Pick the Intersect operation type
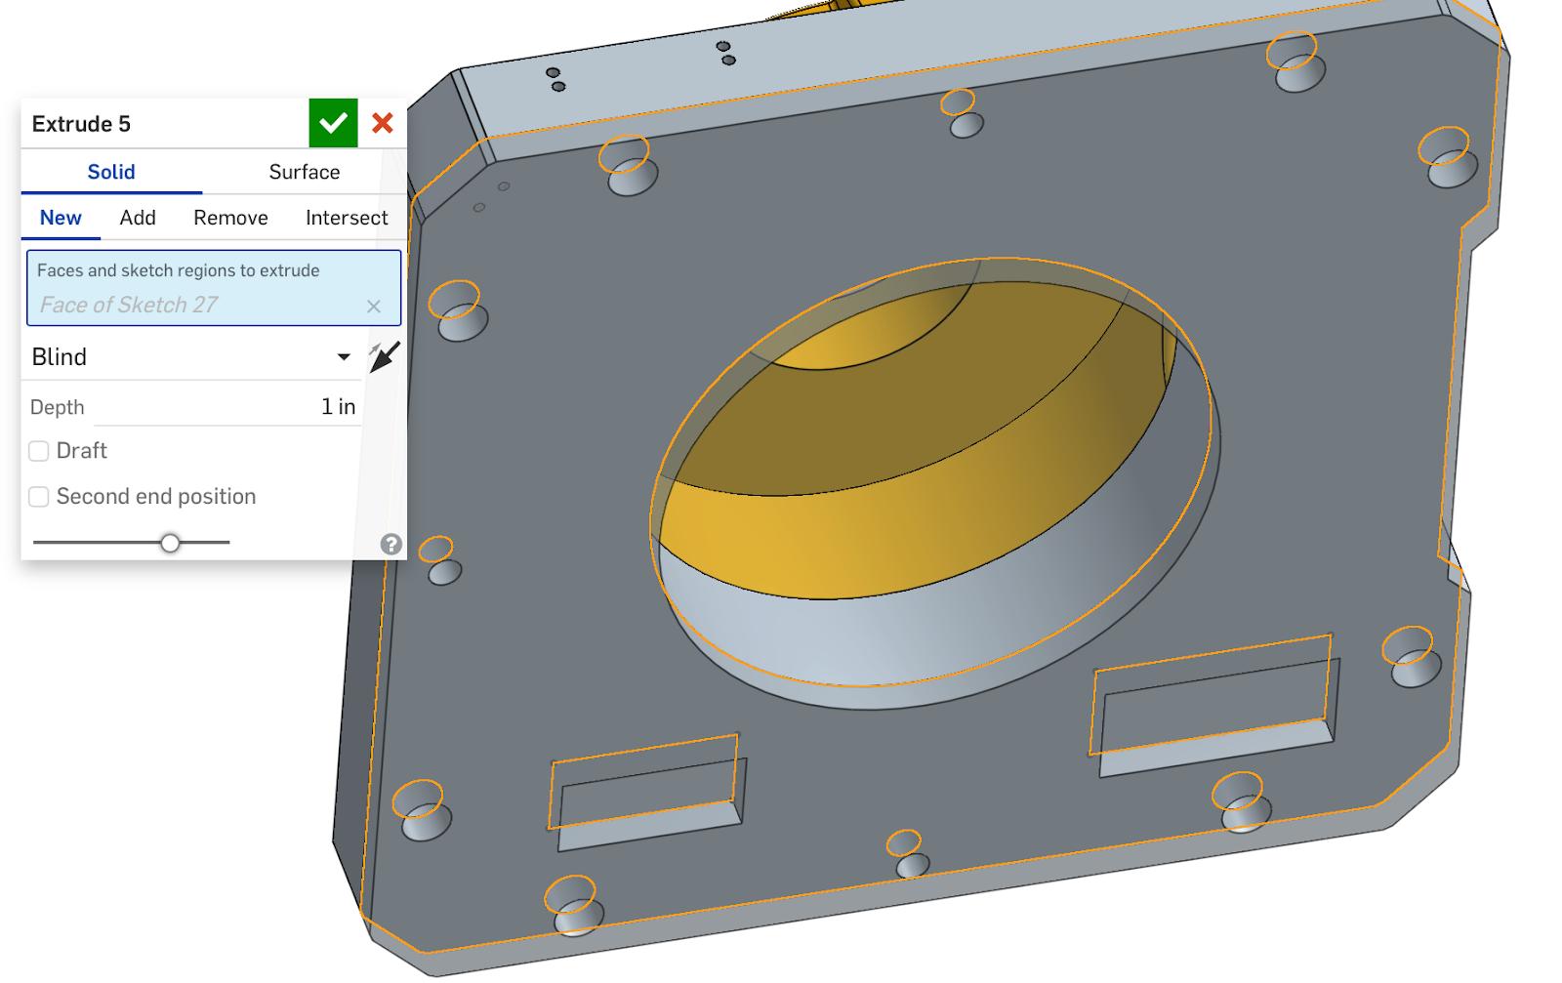The width and height of the screenshot is (1562, 983). point(347,218)
